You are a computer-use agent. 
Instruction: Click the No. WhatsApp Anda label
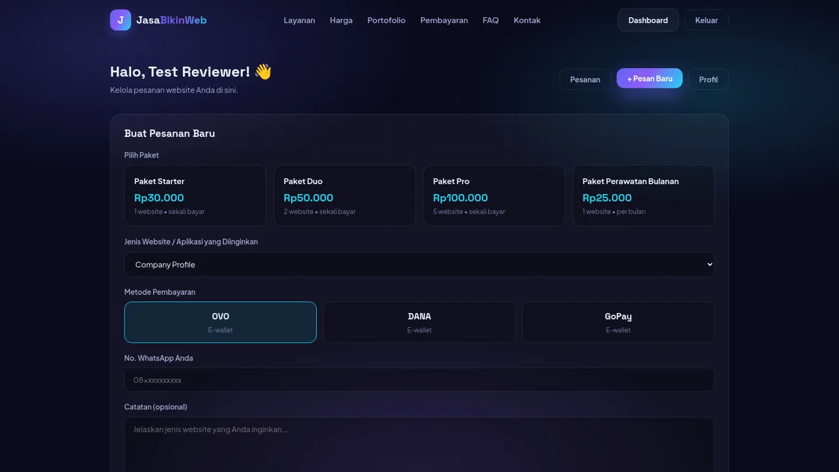coord(159,358)
